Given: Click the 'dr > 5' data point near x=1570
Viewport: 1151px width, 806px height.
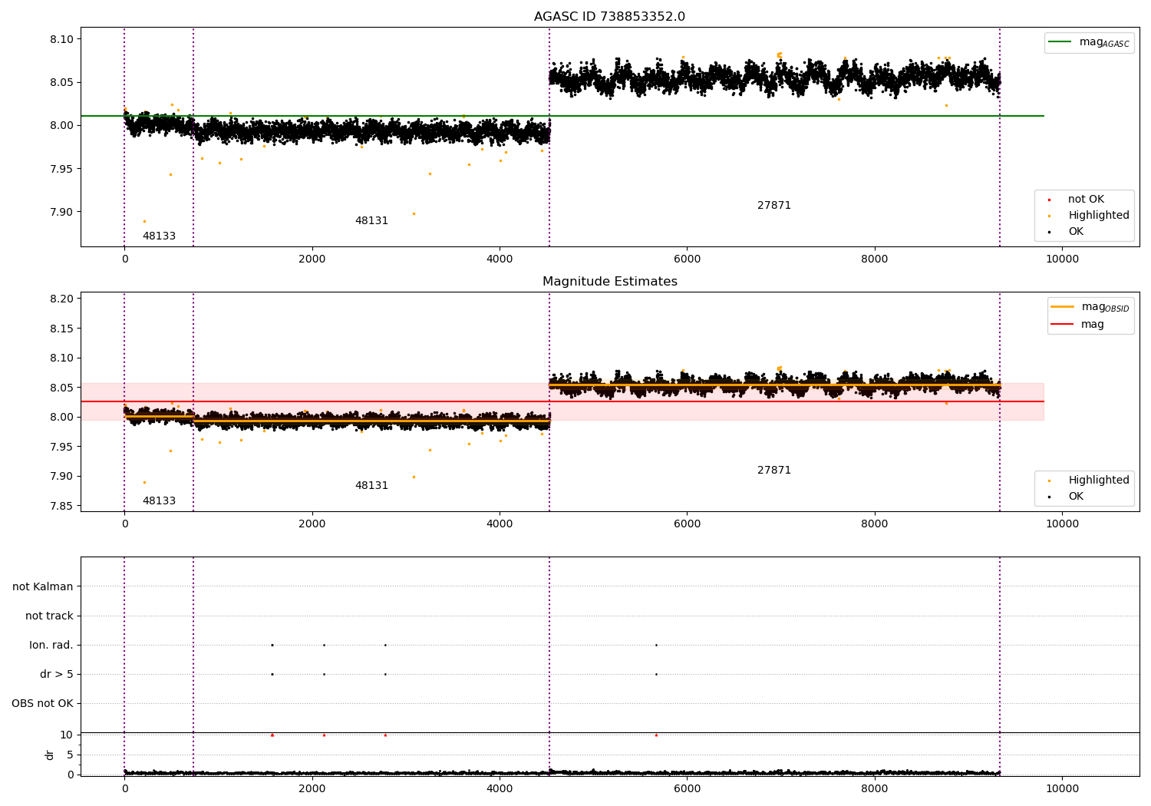Looking at the screenshot, I should [x=272, y=675].
